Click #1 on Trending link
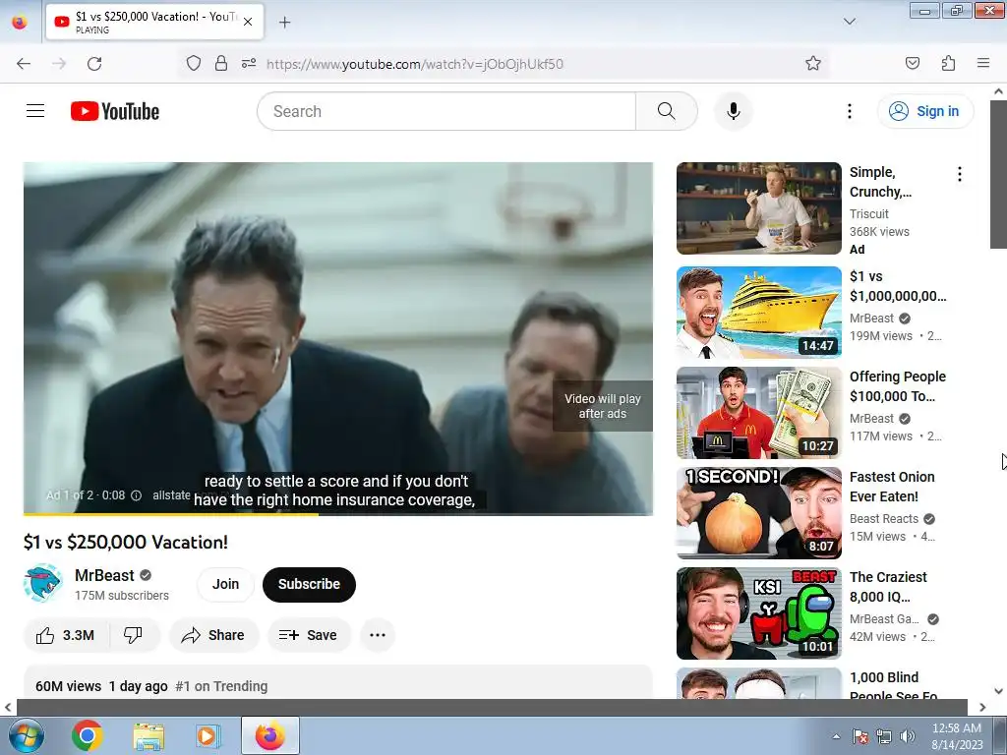Image resolution: width=1007 pixels, height=755 pixels. click(221, 686)
